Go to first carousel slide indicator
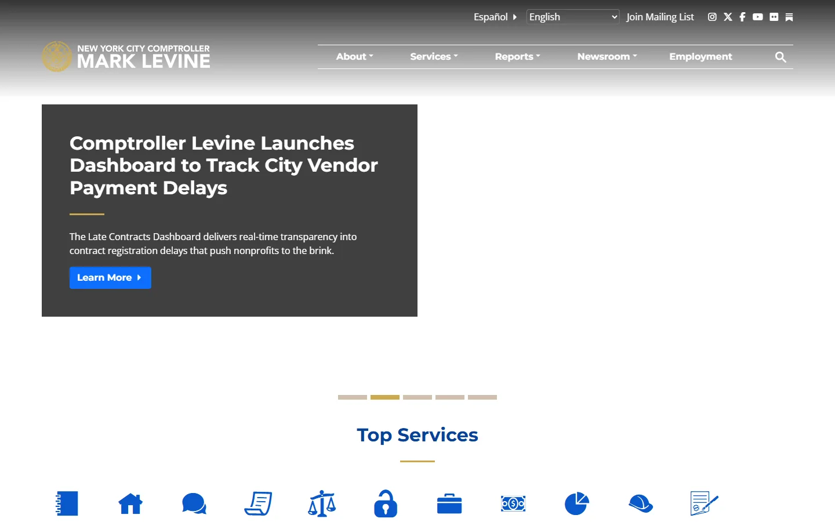Image resolution: width=835 pixels, height=522 pixels. pos(353,397)
